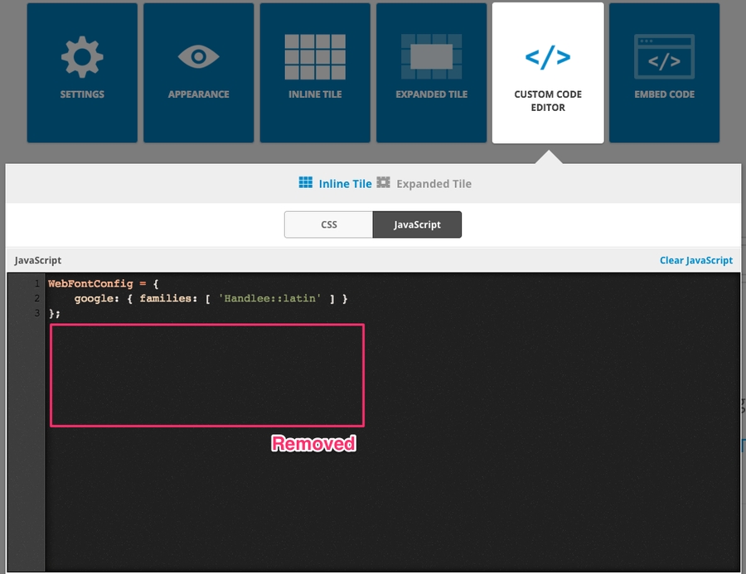Viewport: 746px width, 574px height.
Task: Click the Clear JavaScript link
Action: pyautogui.click(x=695, y=260)
